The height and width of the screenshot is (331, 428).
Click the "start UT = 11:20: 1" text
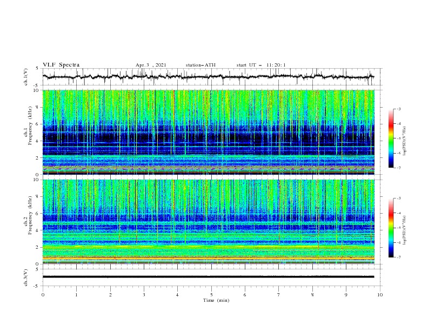[x=261, y=65]
